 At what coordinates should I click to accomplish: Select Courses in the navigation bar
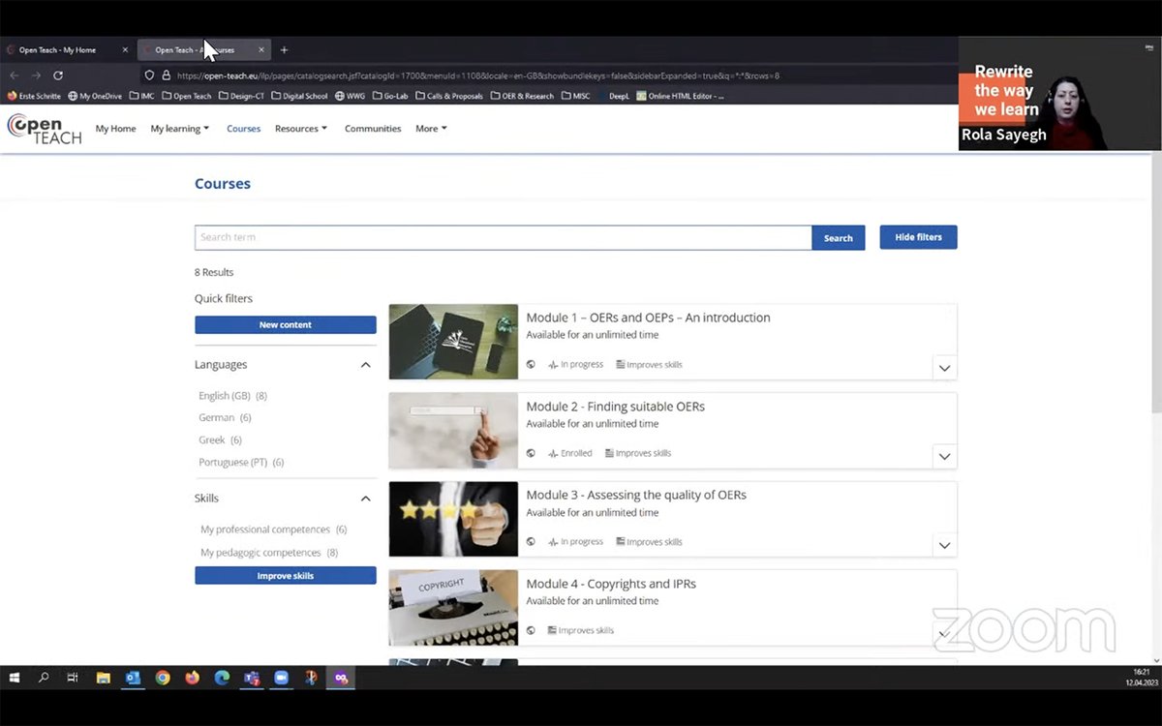tap(243, 129)
